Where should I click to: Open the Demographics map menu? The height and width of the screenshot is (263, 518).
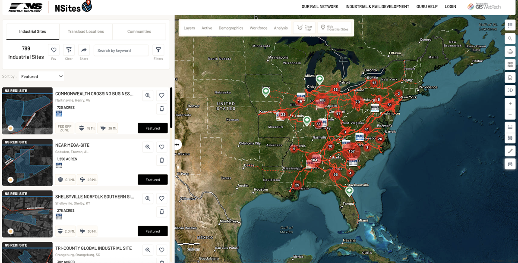pyautogui.click(x=231, y=28)
